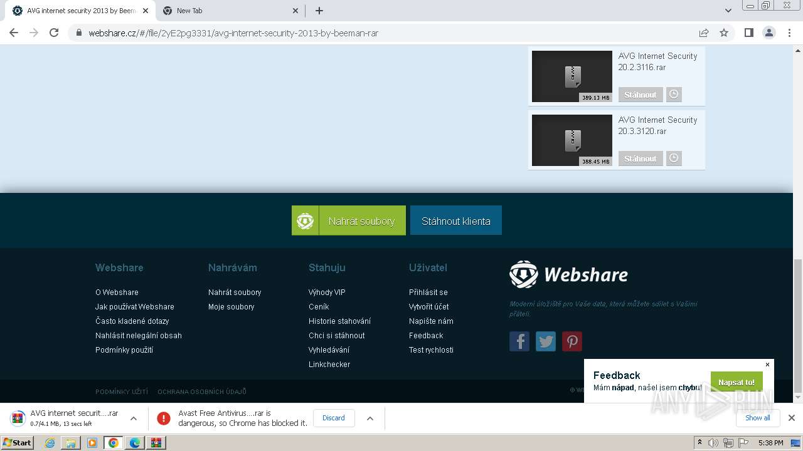
Task: Open the Chrome side panel icon
Action: point(748,33)
